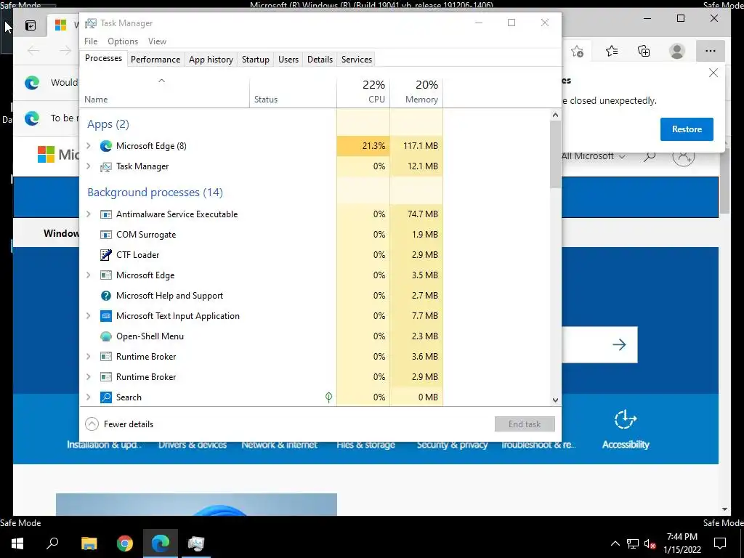Switch to the Services tab
This screenshot has width=744, height=558.
click(356, 60)
